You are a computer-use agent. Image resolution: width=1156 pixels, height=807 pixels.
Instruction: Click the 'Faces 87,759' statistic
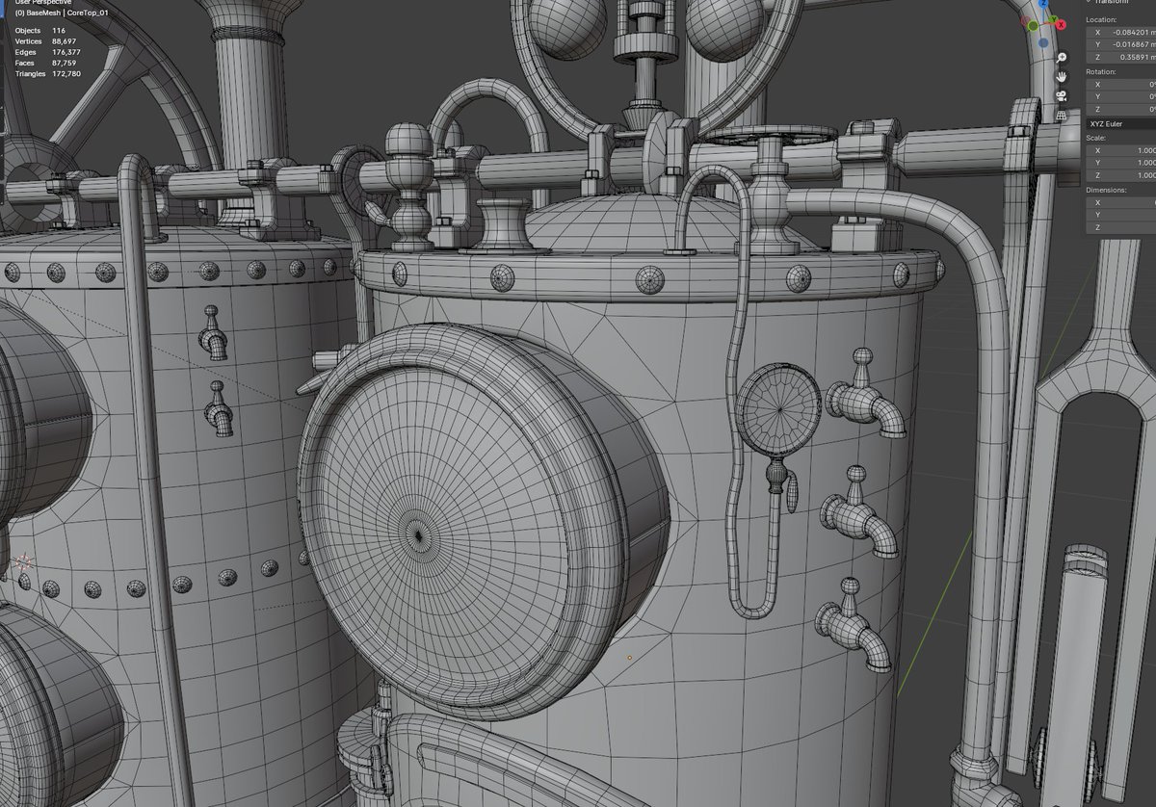[x=45, y=63]
